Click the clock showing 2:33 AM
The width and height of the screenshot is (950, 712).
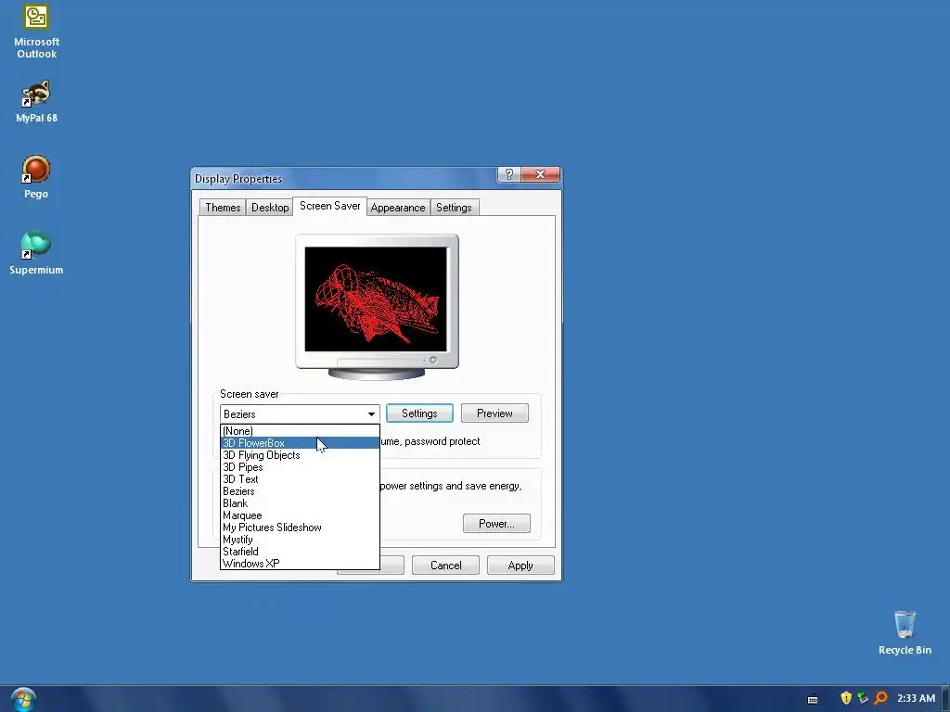click(x=916, y=698)
